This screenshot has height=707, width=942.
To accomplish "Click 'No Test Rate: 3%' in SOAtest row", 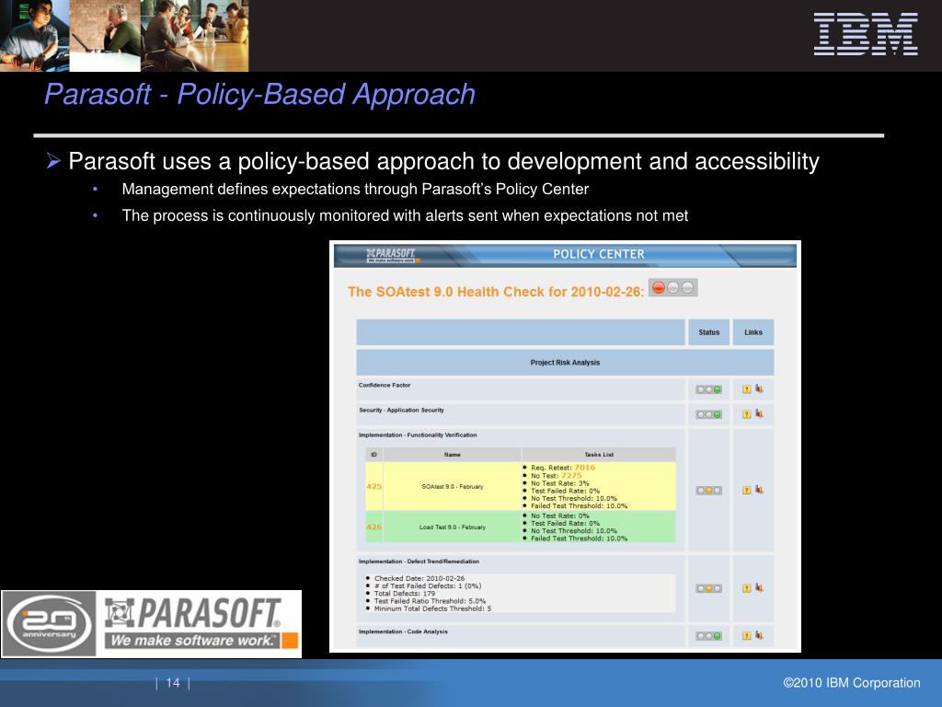I will (x=560, y=483).
